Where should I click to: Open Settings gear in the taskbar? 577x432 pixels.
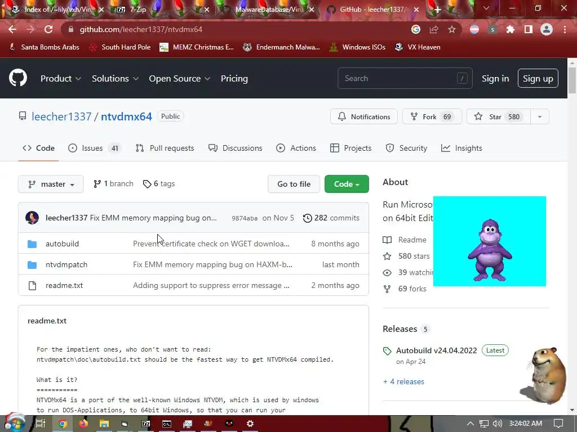(250, 424)
